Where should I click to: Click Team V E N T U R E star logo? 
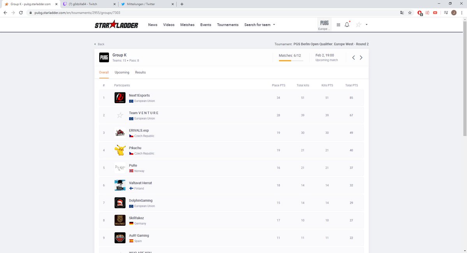pos(120,115)
